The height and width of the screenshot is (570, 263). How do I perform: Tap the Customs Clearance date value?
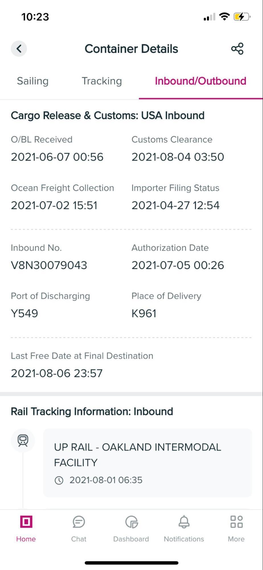pos(178,157)
